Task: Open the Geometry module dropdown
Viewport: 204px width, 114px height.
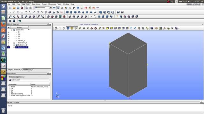Action: tap(51, 8)
